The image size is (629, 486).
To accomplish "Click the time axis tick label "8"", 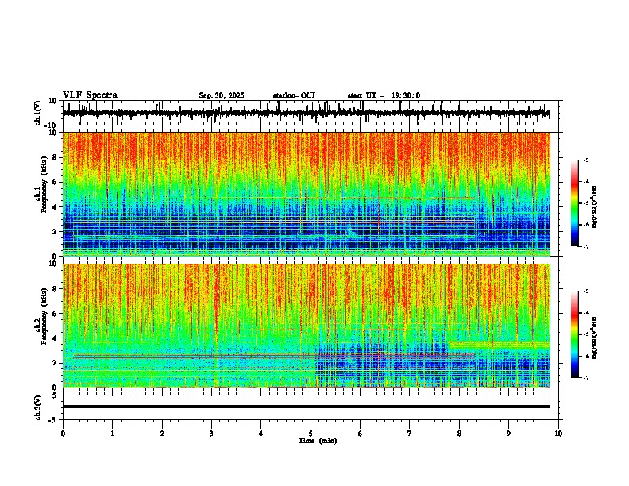I will [459, 434].
